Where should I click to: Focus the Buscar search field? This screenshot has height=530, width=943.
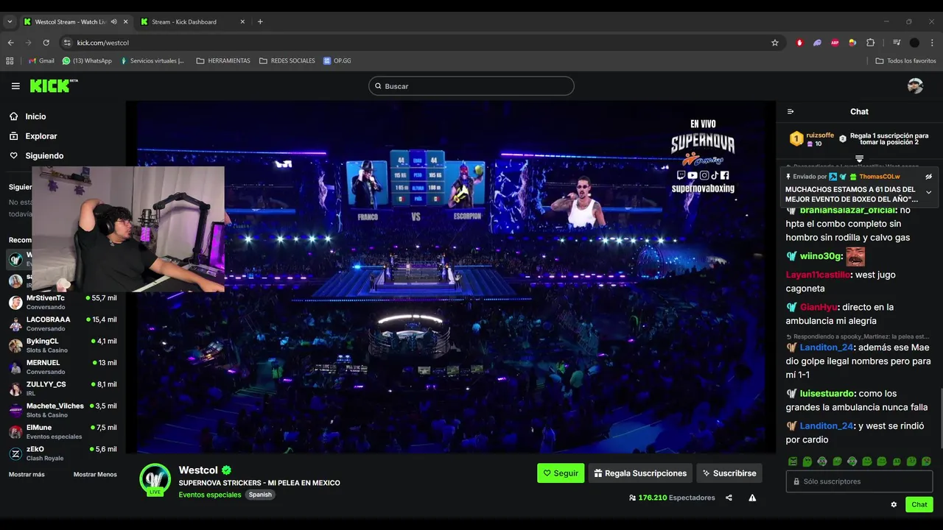(x=471, y=86)
